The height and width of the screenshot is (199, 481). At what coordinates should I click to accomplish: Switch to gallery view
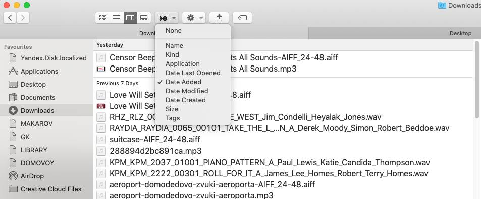pos(144,18)
